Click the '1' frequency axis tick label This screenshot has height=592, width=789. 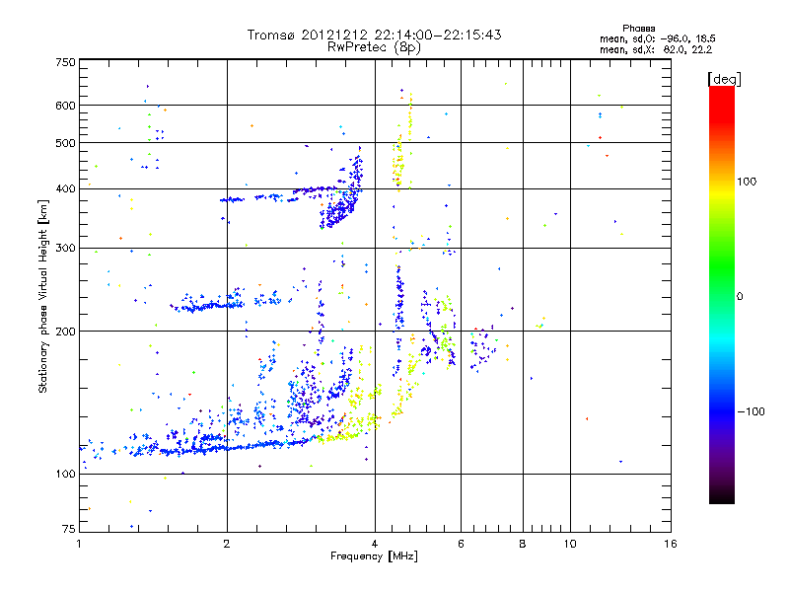pos(79,544)
